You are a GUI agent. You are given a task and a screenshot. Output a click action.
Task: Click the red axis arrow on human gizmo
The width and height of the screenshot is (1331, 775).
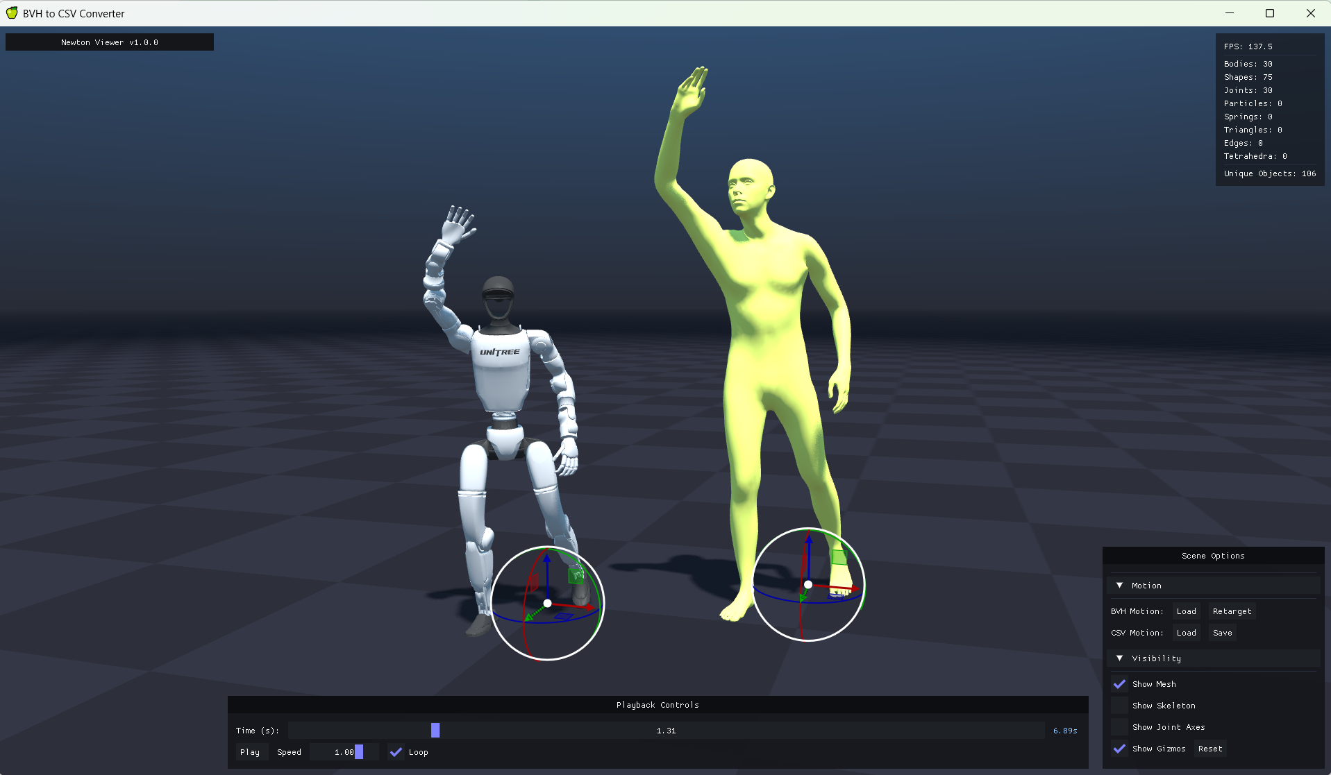point(835,587)
